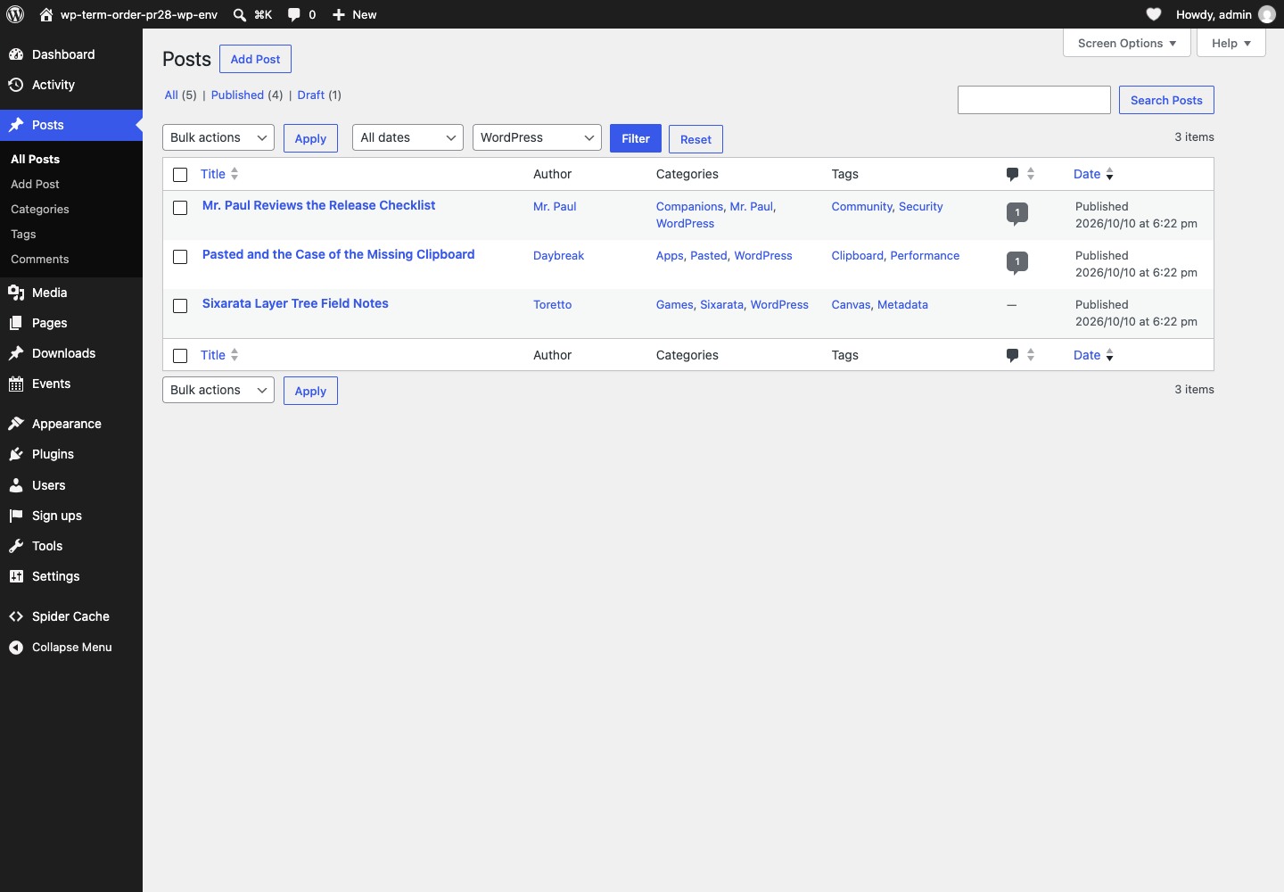Open the top Bulk actions dropdown
The width and height of the screenshot is (1284, 892).
pyautogui.click(x=218, y=137)
